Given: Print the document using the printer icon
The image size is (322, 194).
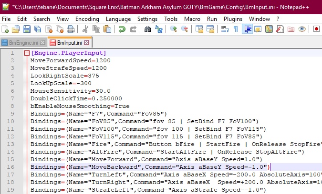Looking at the screenshot, I should click(x=71, y=29).
